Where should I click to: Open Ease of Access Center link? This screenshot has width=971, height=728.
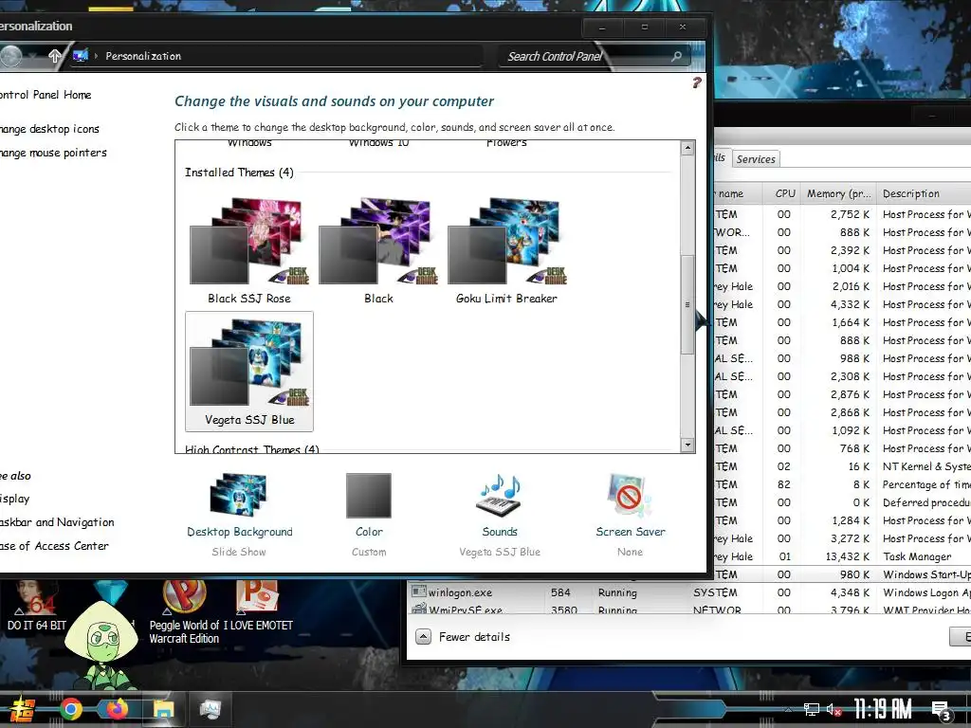(x=54, y=546)
